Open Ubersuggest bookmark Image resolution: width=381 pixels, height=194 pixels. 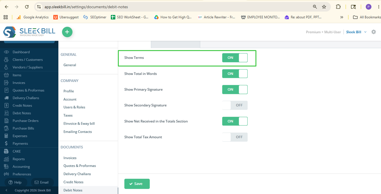point(66,17)
